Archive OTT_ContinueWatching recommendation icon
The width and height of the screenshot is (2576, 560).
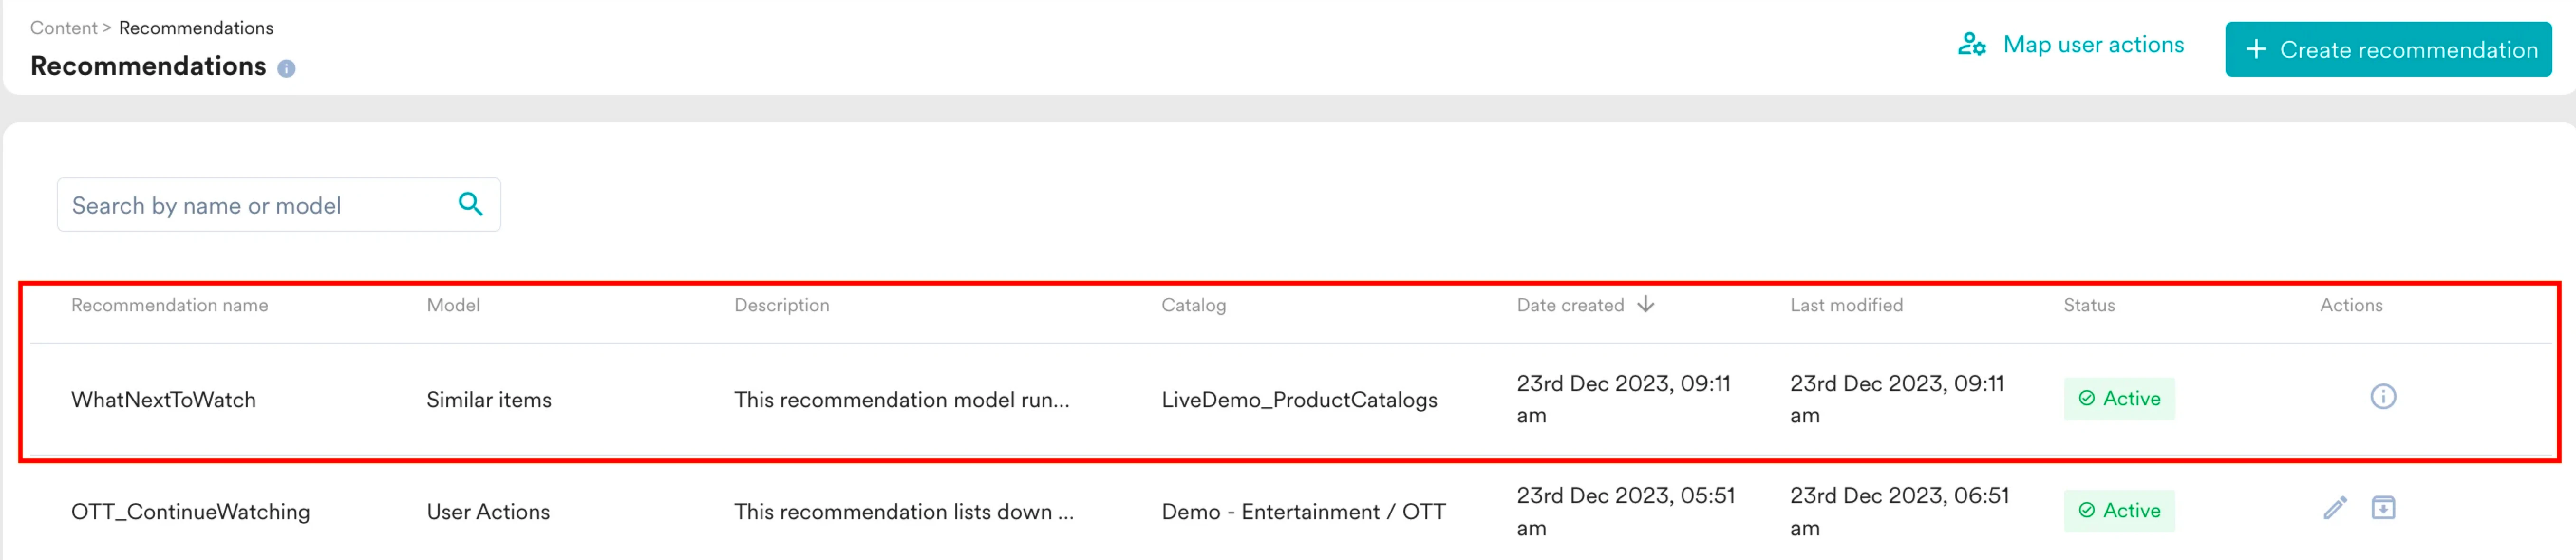point(2383,508)
